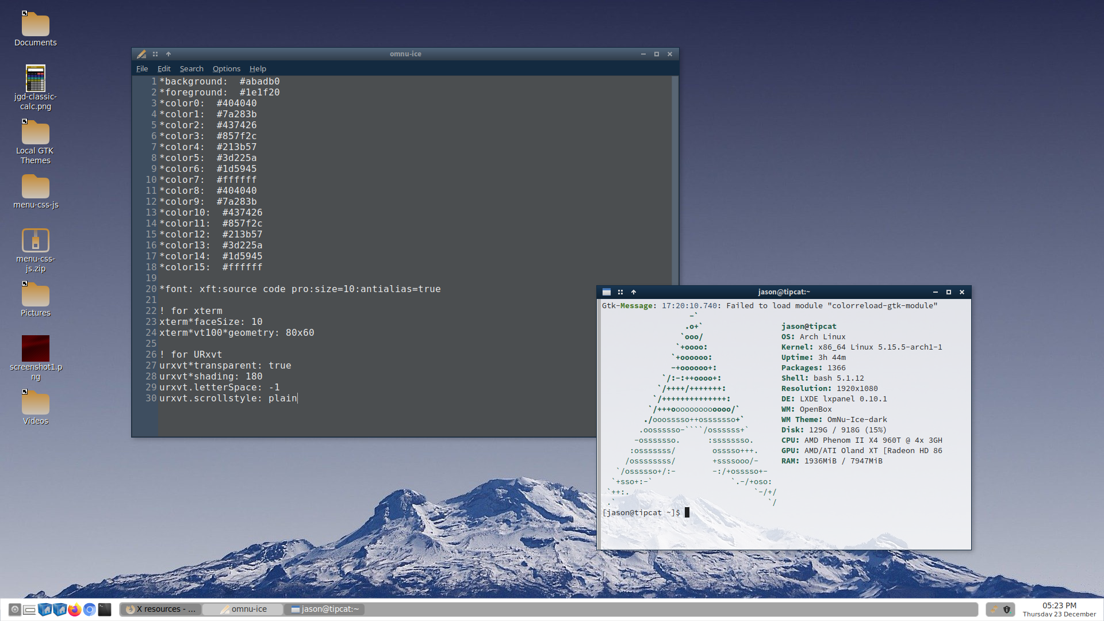Click the omnu-ice titlebar shade arrow icon
The width and height of the screenshot is (1104, 621).
tap(168, 54)
